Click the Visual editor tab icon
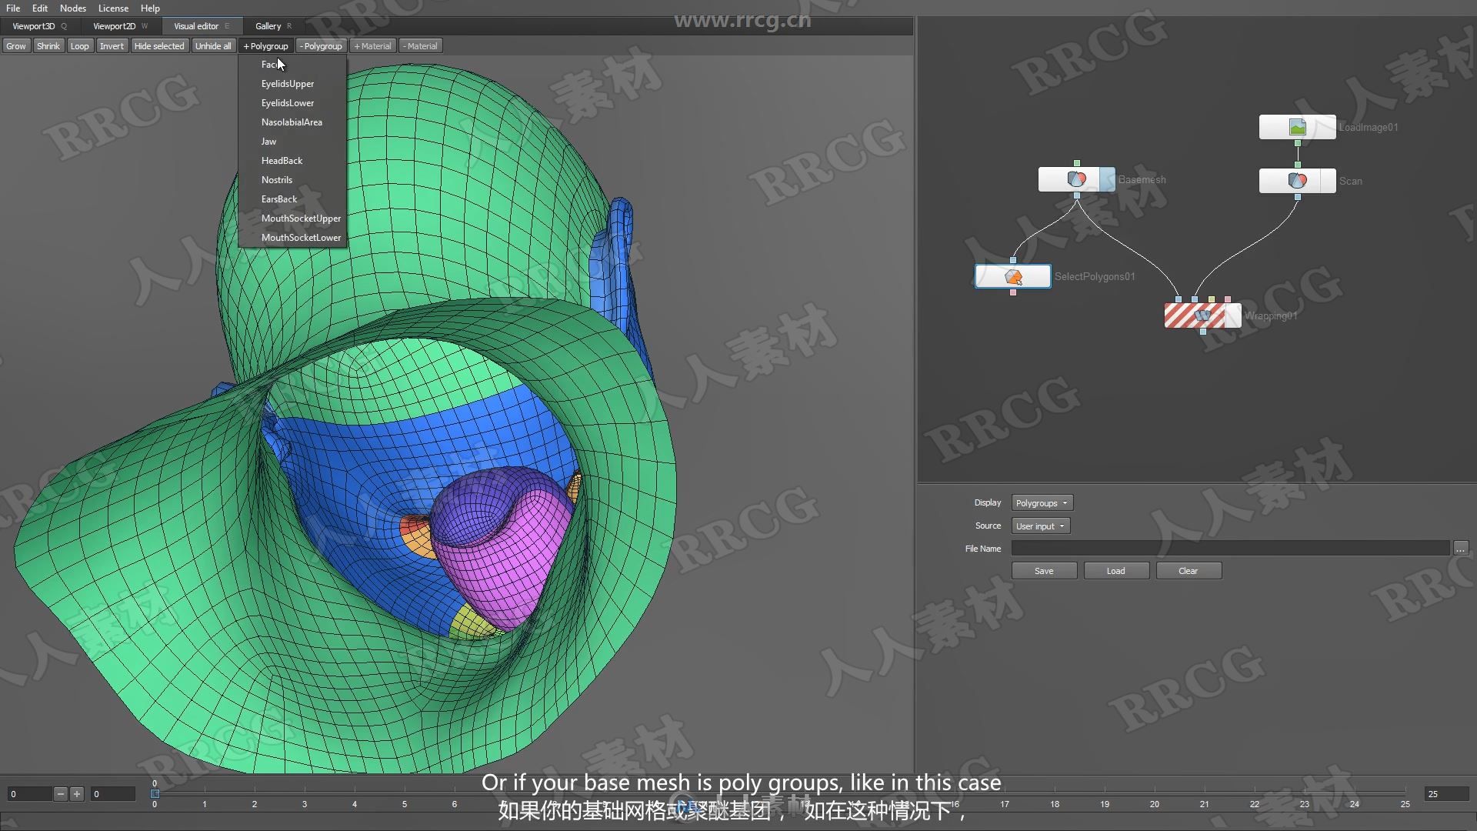 pyautogui.click(x=196, y=25)
